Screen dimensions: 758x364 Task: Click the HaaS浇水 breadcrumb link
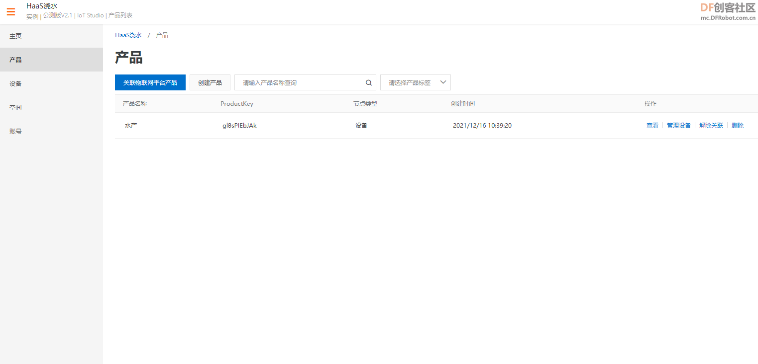(x=128, y=35)
